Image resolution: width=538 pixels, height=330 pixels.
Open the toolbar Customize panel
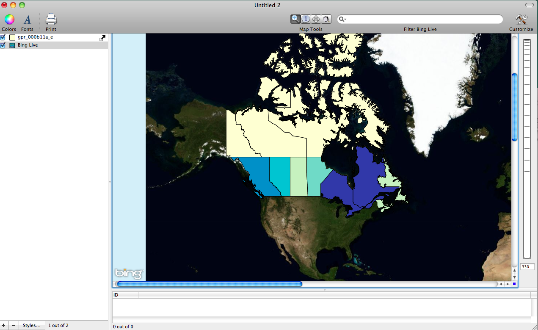point(521,19)
